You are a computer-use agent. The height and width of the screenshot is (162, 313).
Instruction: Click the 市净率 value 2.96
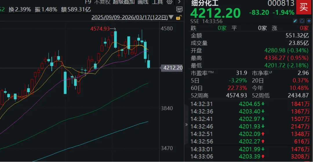pyautogui.click(x=303, y=73)
